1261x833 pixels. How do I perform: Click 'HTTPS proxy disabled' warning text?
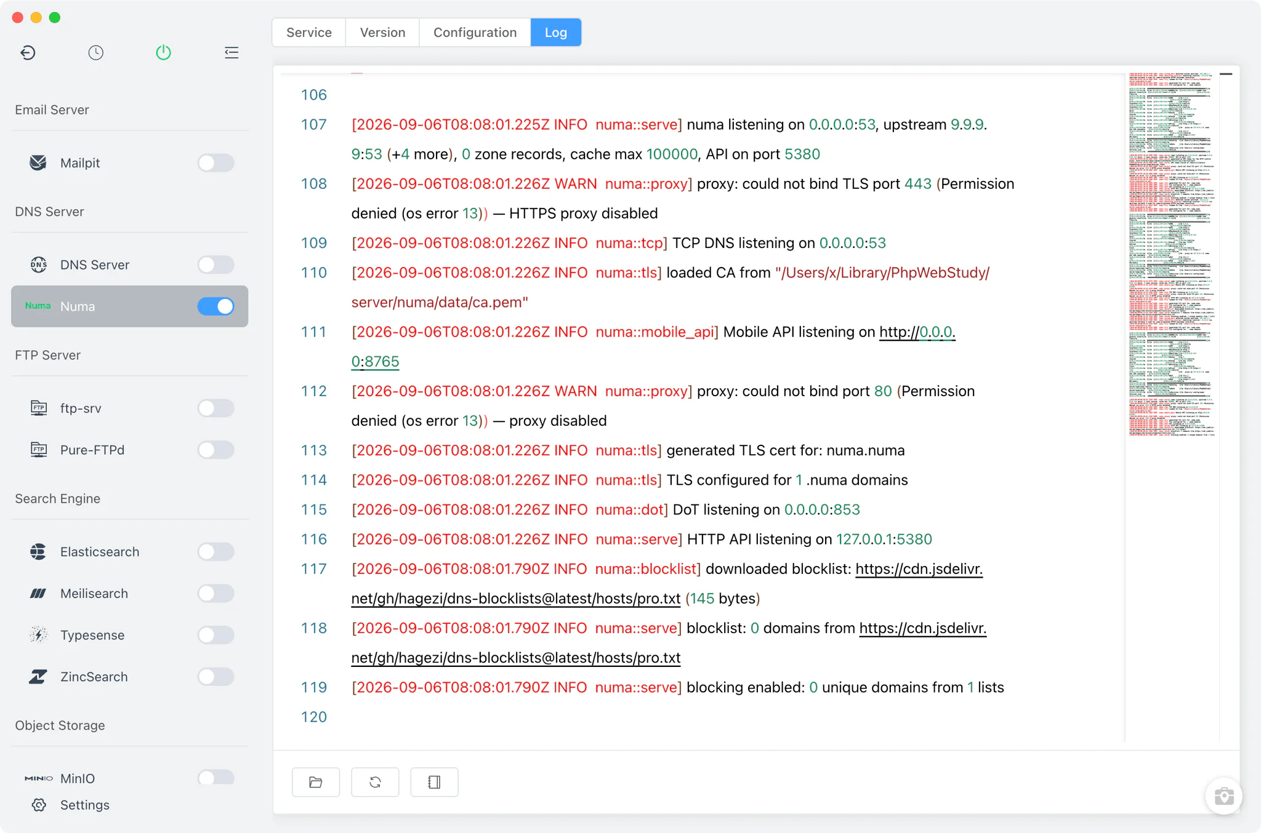pyautogui.click(x=583, y=213)
